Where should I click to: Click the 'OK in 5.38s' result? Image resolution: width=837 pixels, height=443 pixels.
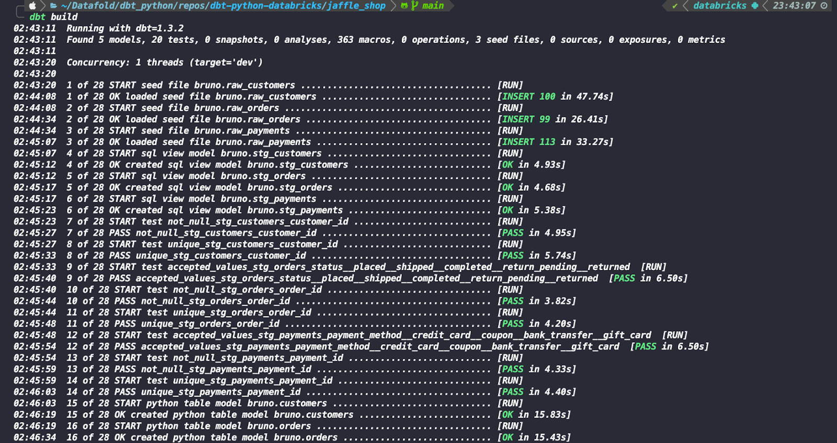(531, 211)
